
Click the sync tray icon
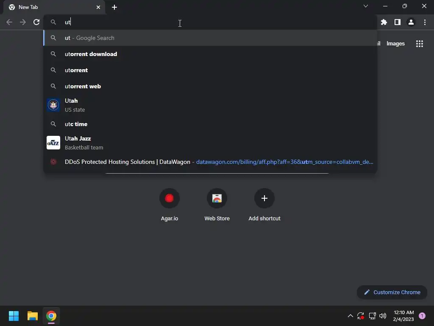360,316
